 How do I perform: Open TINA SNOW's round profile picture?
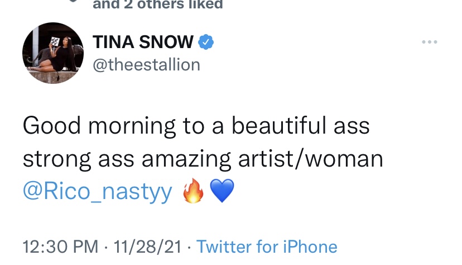point(53,53)
